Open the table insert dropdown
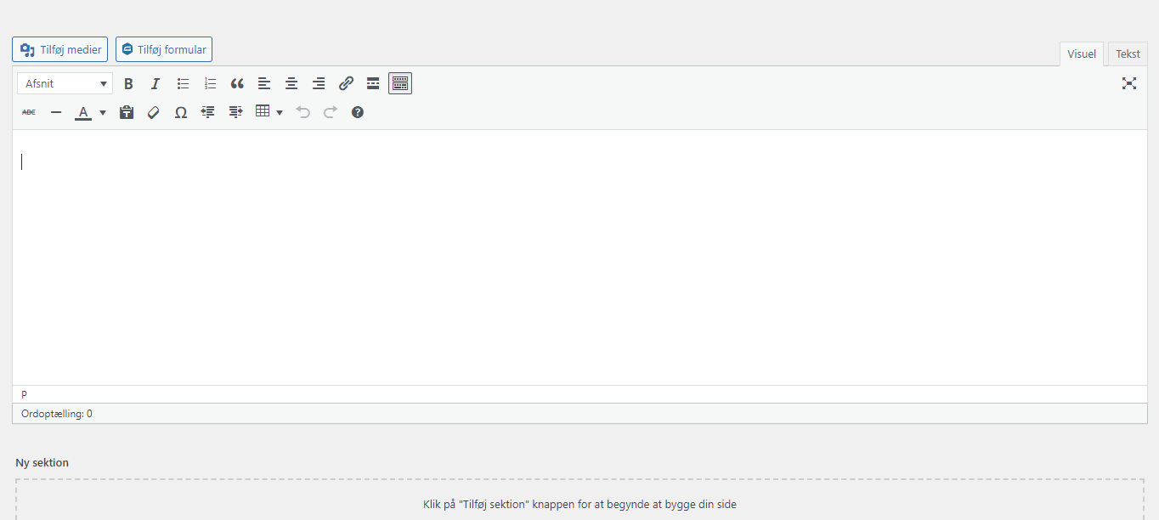The width and height of the screenshot is (1159, 520). (269, 112)
